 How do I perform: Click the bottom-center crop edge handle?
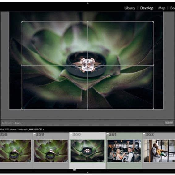[87, 109]
